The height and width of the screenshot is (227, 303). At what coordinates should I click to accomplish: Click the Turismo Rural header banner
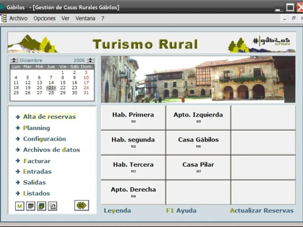tap(152, 42)
